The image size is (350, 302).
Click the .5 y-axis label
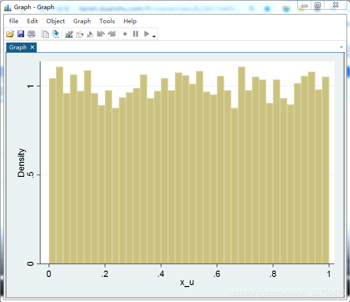30,175
